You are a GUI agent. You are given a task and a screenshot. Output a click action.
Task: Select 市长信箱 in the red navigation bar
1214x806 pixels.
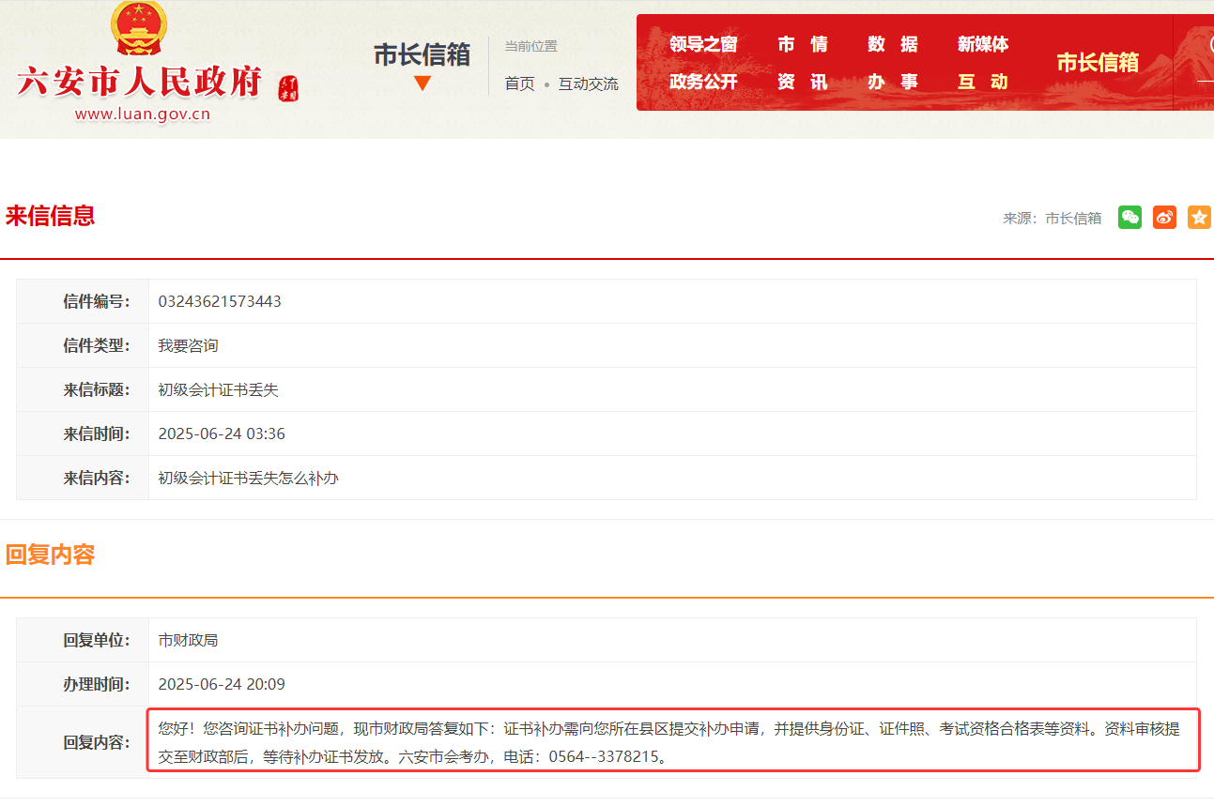click(1099, 63)
